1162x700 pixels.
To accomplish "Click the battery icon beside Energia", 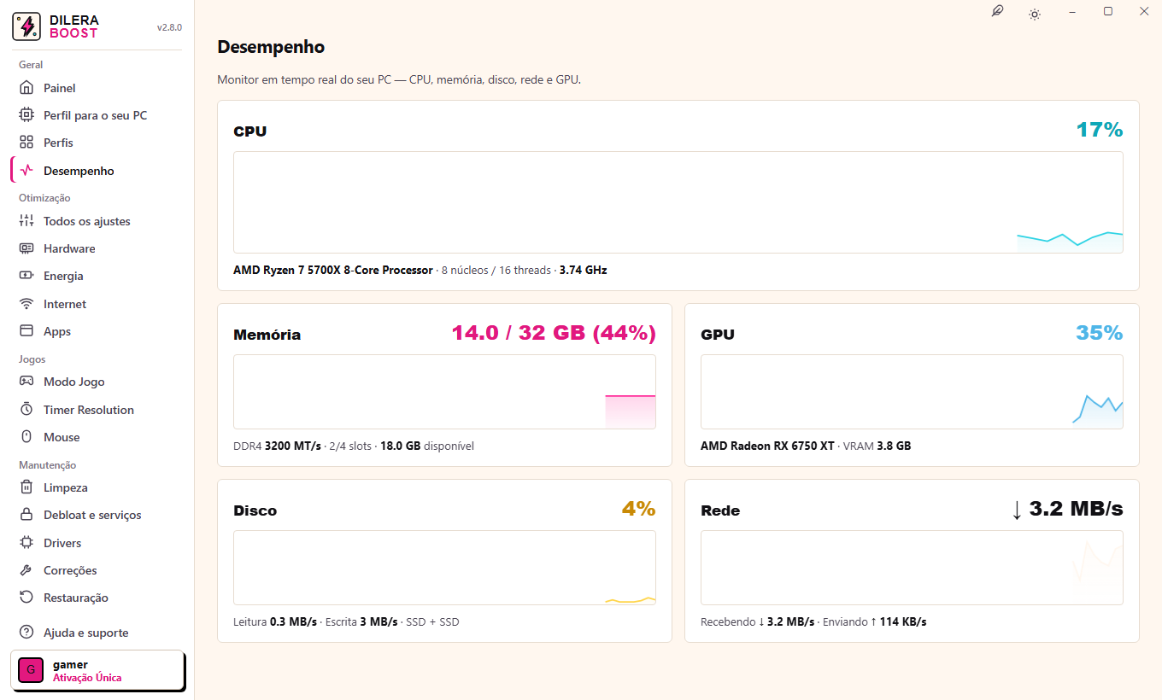I will tap(26, 276).
